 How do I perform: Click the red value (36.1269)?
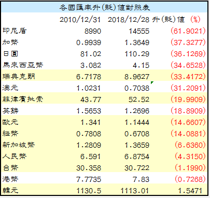click(x=188, y=54)
